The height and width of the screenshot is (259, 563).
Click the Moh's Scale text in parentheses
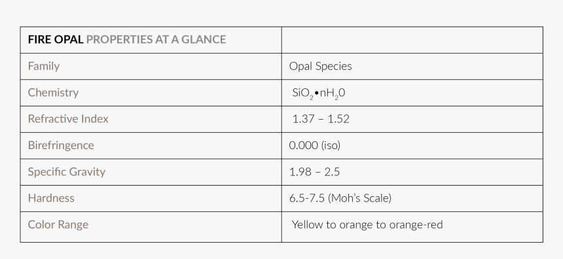point(360,198)
